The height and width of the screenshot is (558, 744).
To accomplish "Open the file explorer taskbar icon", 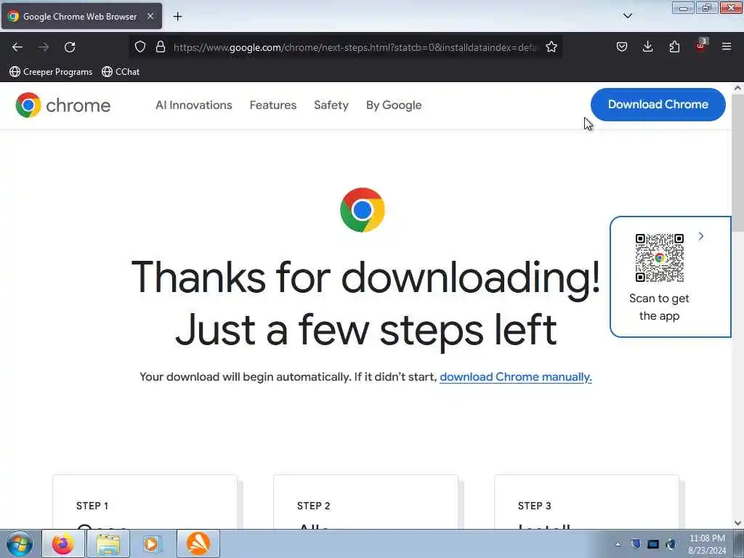I will pos(108,543).
